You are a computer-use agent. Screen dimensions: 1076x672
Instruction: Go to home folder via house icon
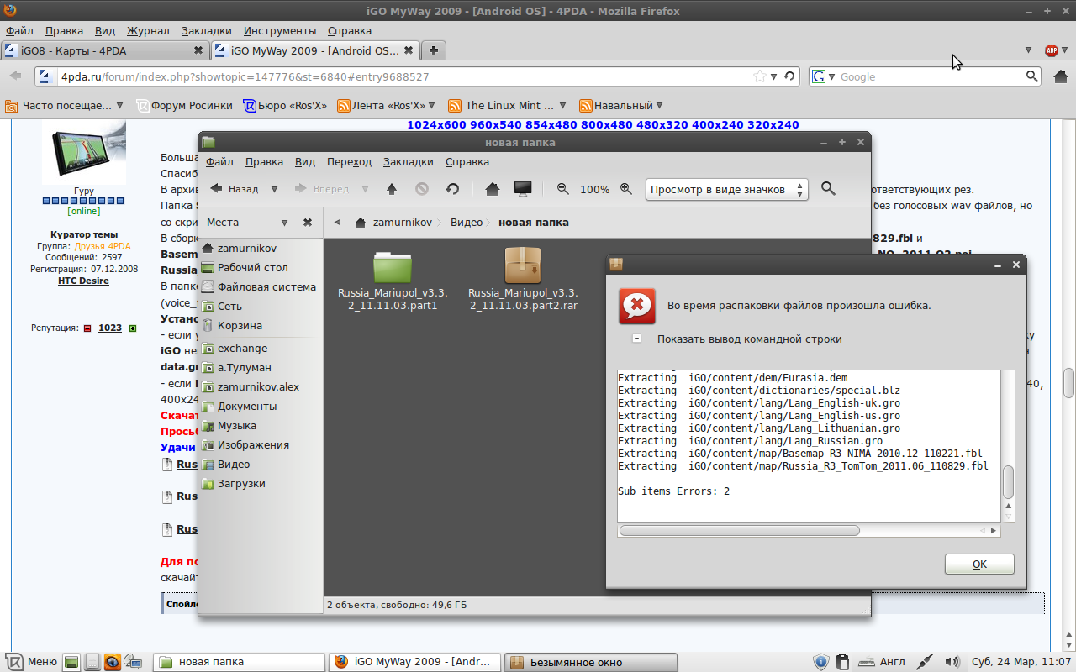click(x=493, y=189)
